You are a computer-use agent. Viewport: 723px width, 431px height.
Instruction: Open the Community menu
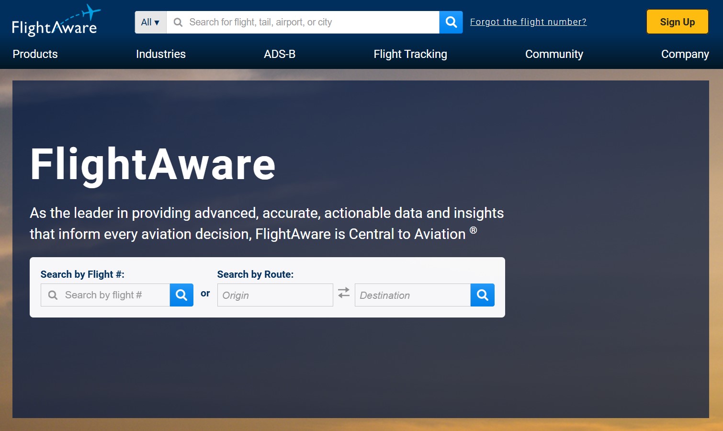[x=554, y=54]
